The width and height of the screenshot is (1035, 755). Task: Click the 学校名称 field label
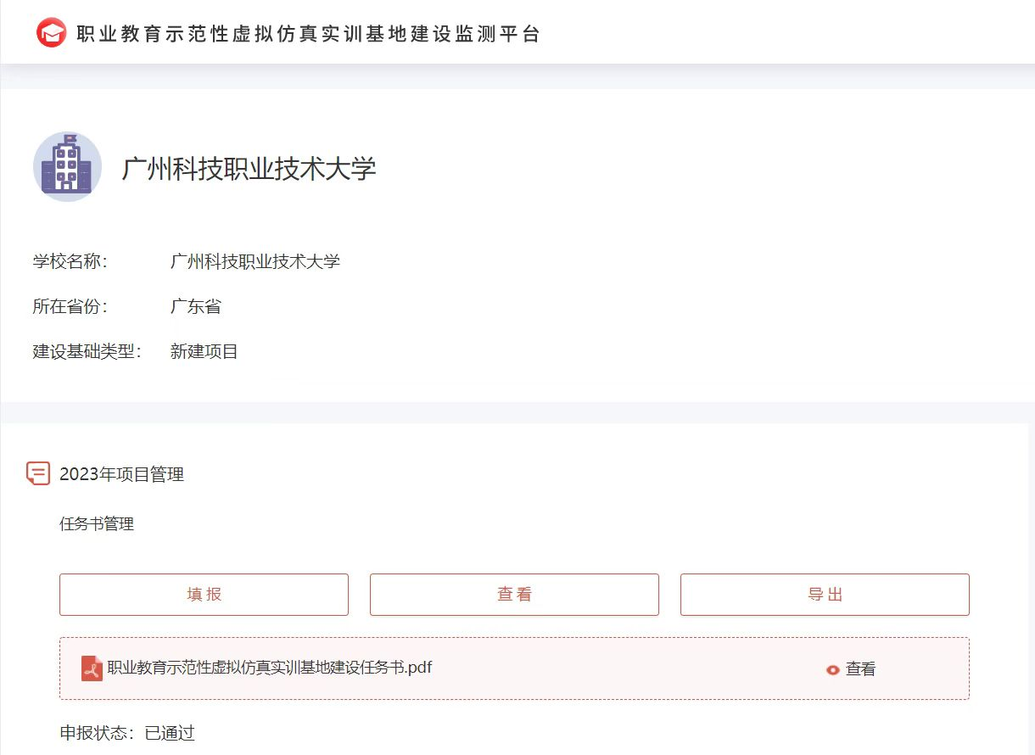[x=70, y=261]
